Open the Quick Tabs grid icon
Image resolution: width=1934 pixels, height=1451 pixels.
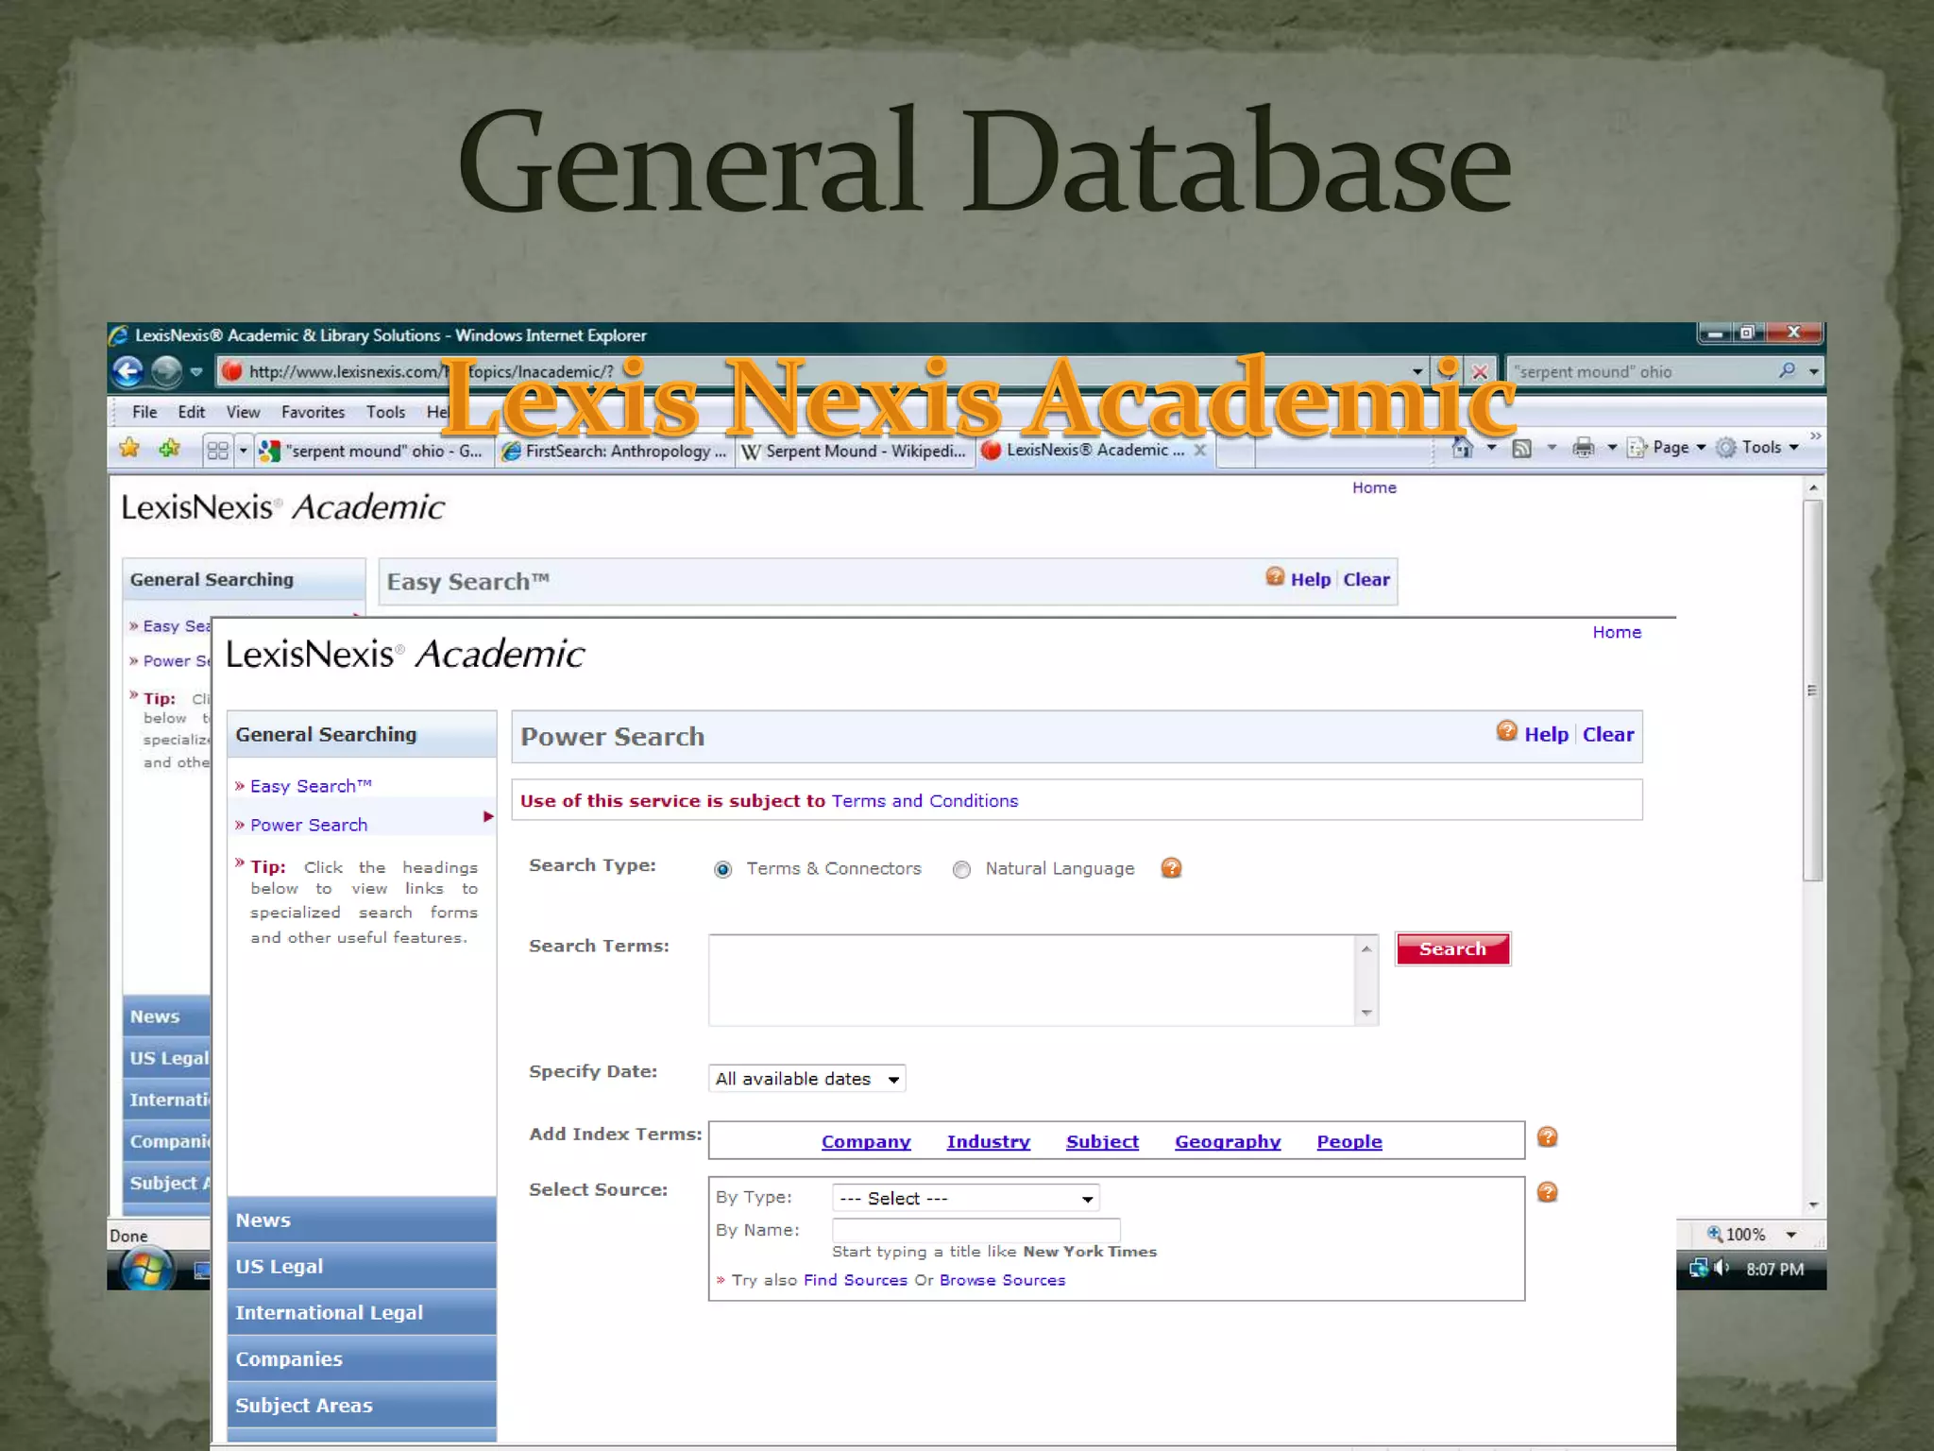tap(217, 451)
